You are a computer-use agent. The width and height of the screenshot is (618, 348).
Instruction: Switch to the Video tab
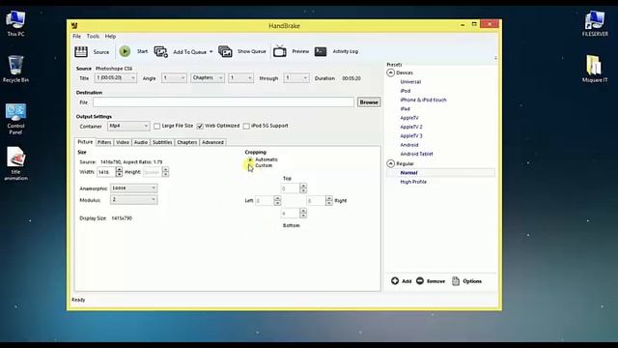point(123,142)
